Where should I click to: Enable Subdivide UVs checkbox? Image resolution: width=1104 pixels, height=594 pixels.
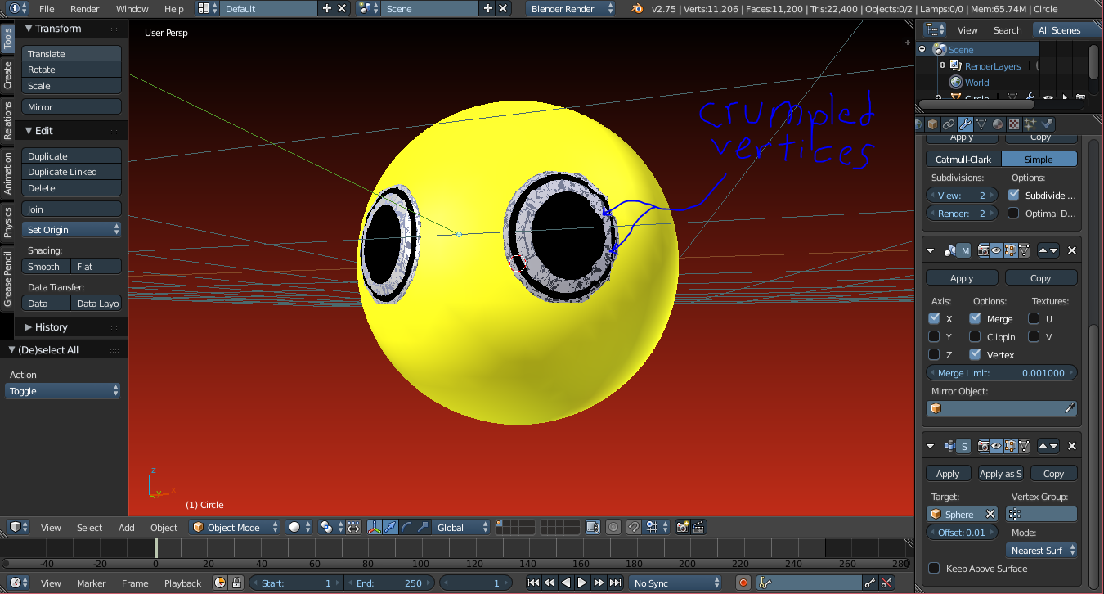(x=1014, y=195)
